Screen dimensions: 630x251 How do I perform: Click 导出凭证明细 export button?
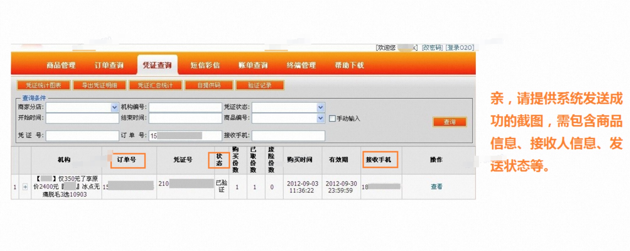(x=100, y=85)
